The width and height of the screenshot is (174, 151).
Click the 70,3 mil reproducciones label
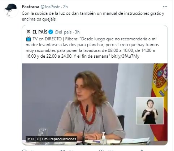click(56, 139)
